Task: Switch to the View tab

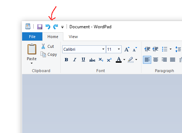Action: pyautogui.click(x=73, y=37)
